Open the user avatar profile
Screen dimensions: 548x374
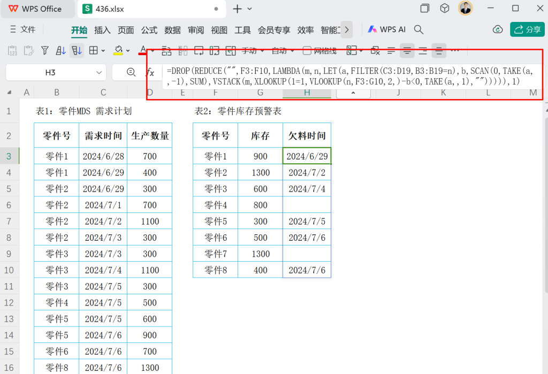point(465,9)
